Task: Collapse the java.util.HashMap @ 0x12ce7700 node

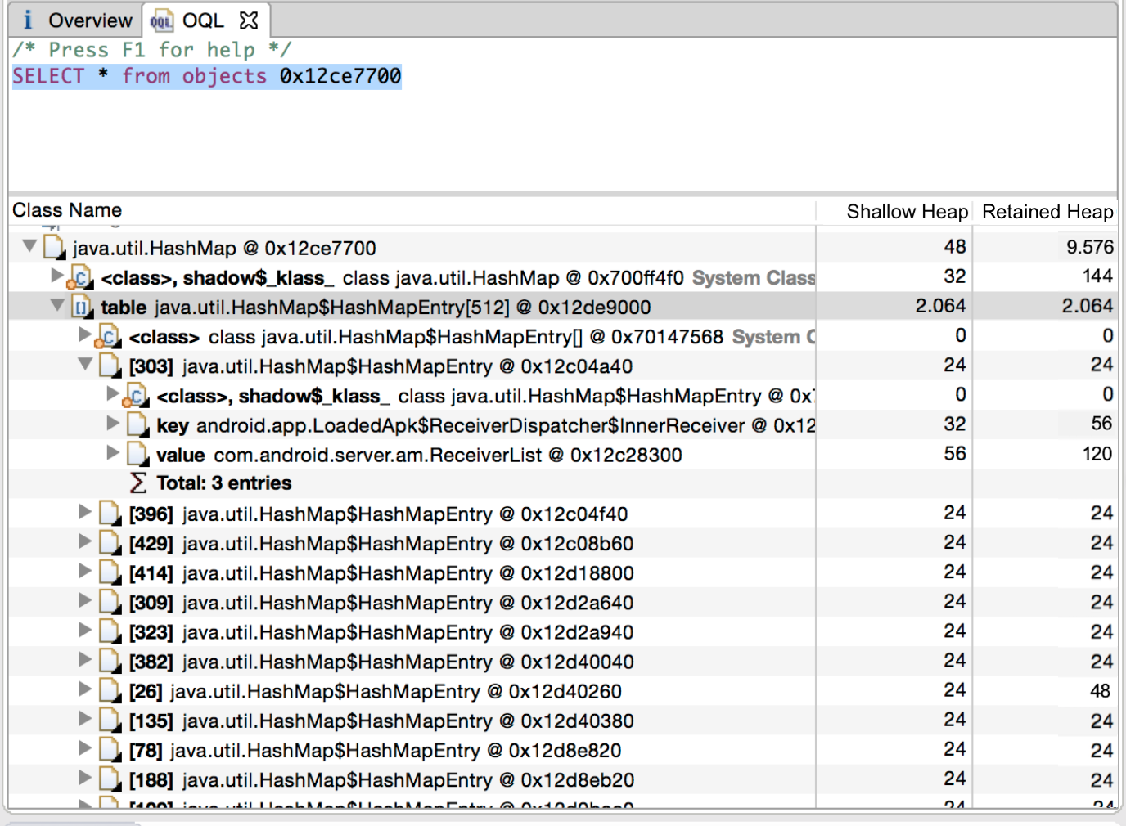Action: pos(30,245)
